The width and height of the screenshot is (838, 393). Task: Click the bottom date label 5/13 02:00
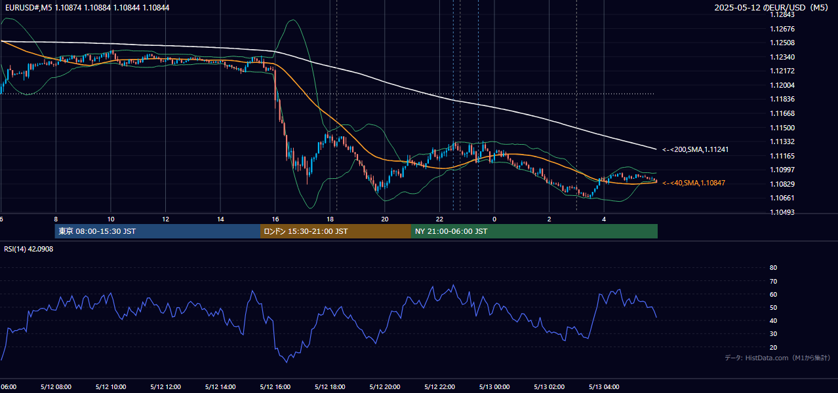tap(549, 387)
